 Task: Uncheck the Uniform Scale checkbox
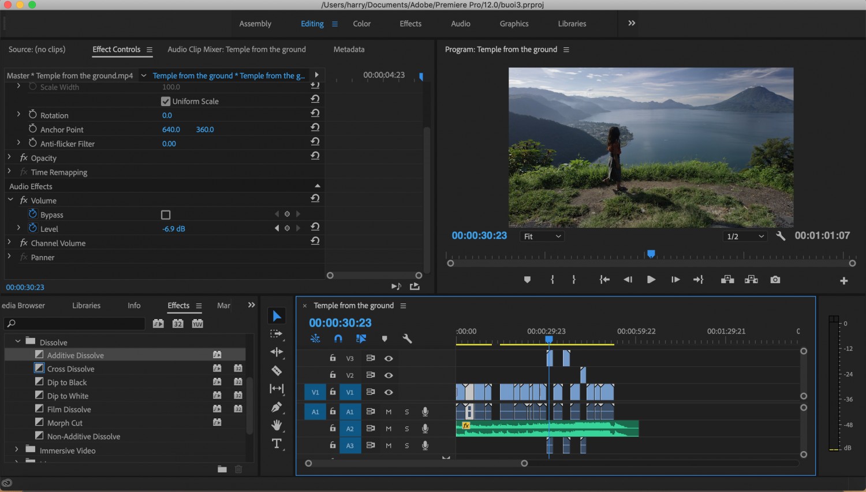coord(166,101)
